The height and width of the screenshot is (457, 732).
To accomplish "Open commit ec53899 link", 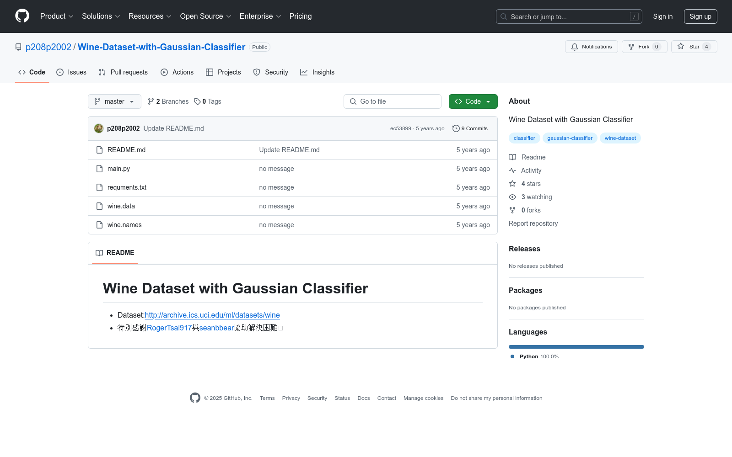I will (x=401, y=128).
